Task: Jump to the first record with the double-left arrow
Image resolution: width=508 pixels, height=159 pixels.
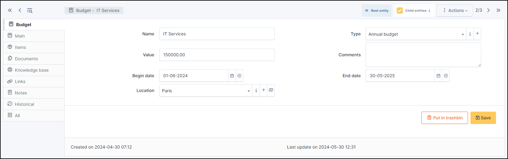Action: pos(10,10)
